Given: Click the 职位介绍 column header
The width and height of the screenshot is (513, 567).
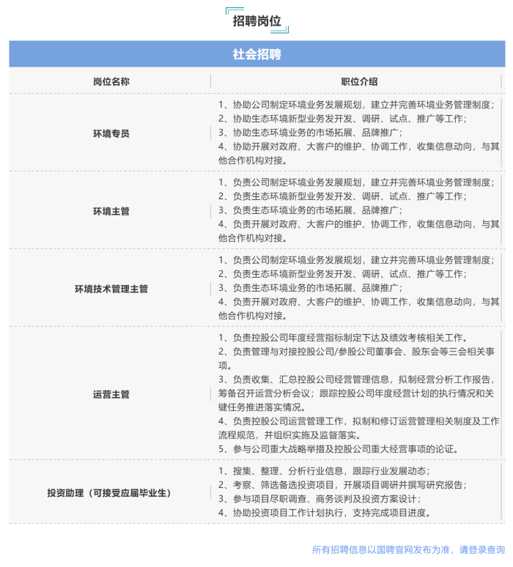Looking at the screenshot, I should [x=359, y=82].
